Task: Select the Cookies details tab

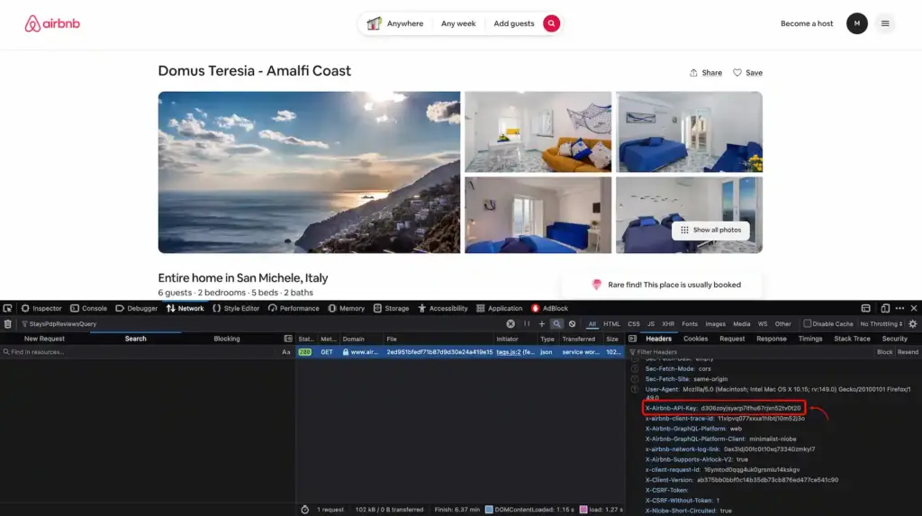Action: (696, 339)
